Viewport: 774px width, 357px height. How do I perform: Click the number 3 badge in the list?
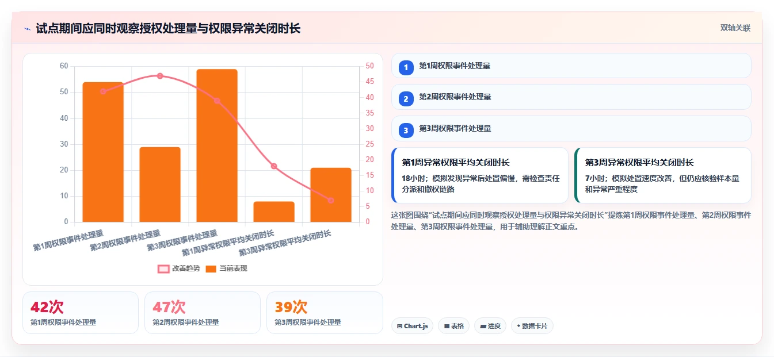pos(406,130)
